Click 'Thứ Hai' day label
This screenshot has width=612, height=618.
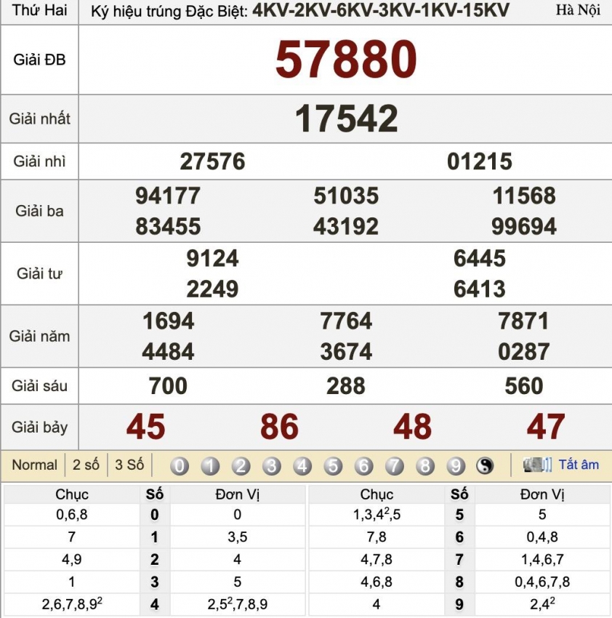click(40, 11)
